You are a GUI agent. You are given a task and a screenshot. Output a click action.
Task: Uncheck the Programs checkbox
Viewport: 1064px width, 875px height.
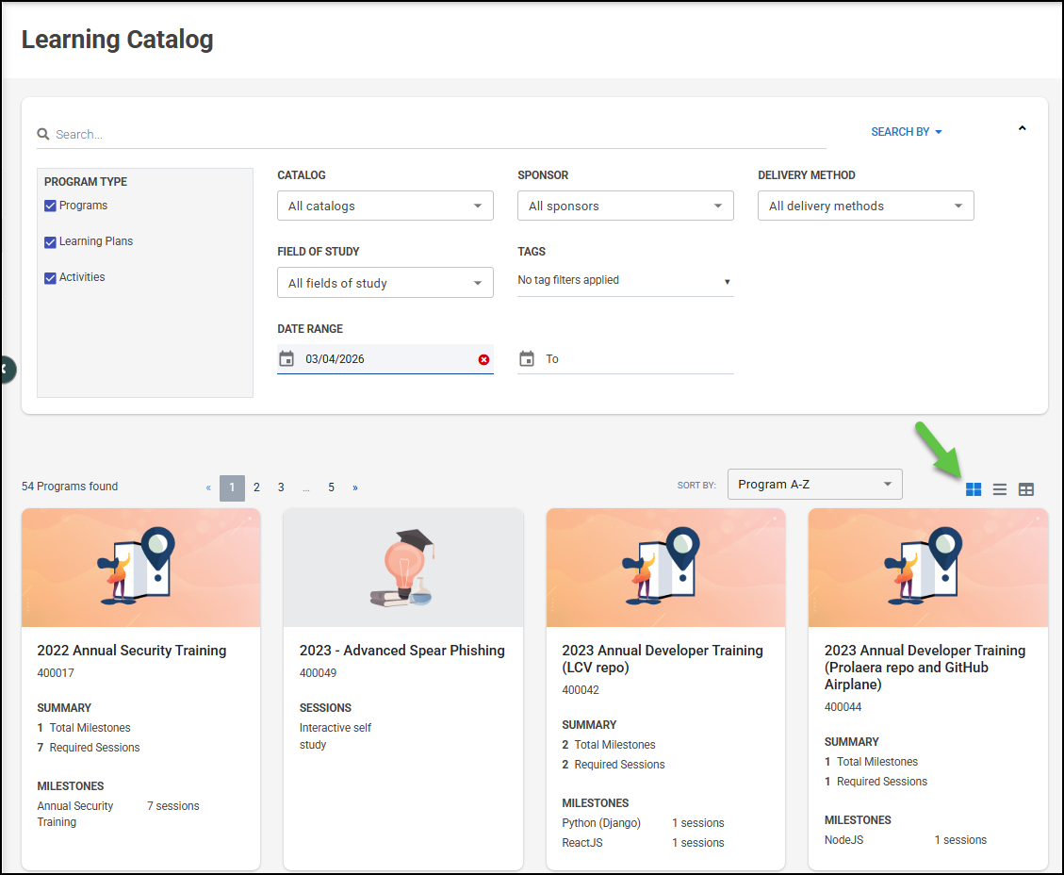tap(51, 206)
